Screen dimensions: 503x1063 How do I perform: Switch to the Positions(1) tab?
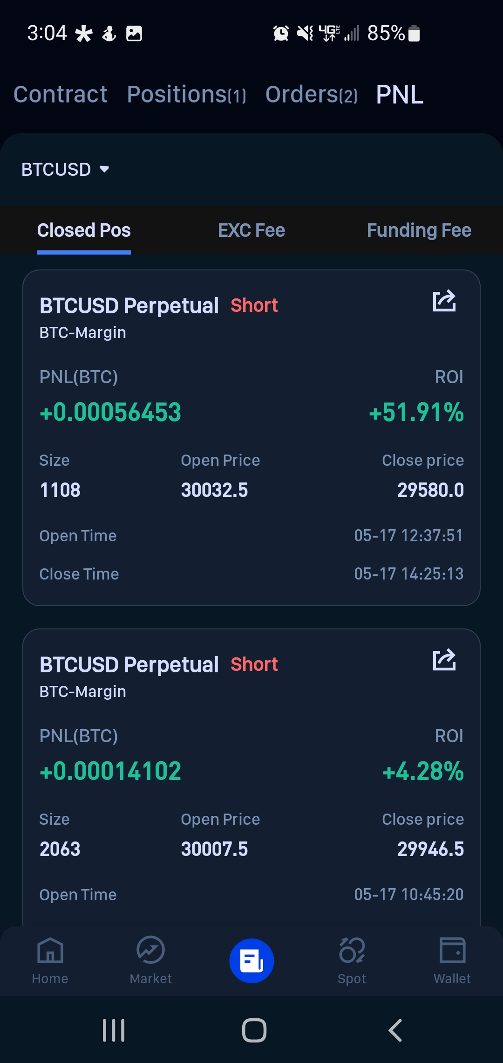(186, 94)
